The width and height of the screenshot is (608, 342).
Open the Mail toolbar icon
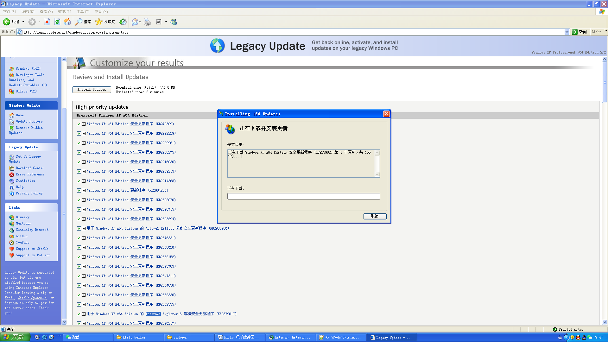[135, 22]
